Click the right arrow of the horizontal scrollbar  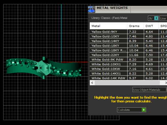click(x=166, y=83)
